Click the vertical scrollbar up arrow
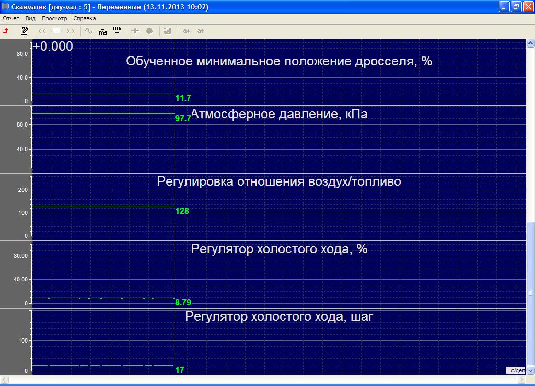 pos(531,43)
